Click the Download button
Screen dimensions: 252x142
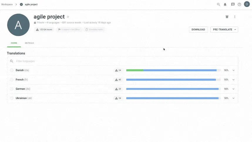[x=198, y=30]
